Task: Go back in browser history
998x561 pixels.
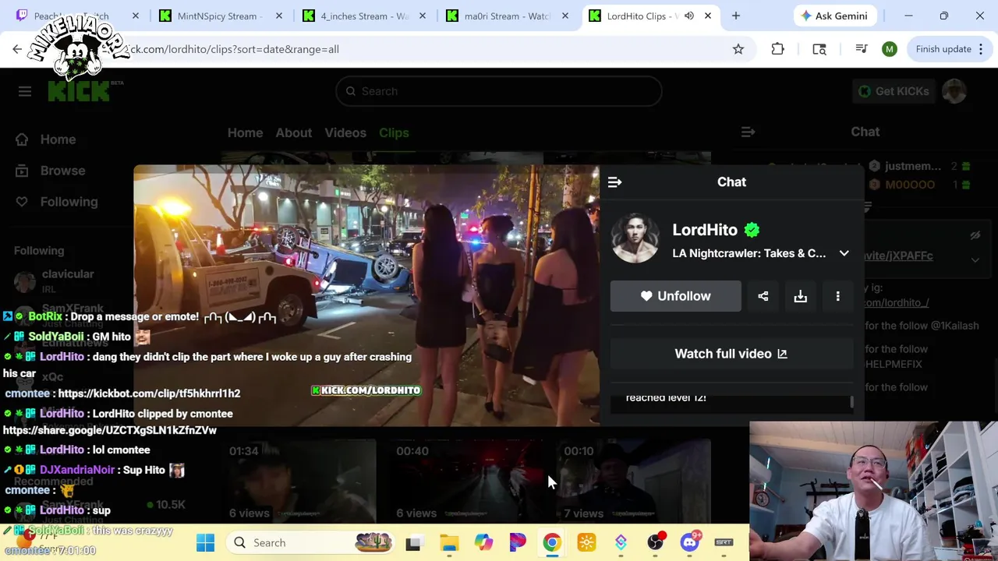Action: tap(17, 49)
